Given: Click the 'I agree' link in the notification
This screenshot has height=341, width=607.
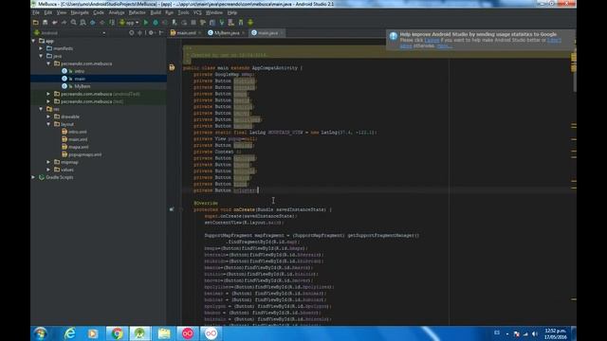Looking at the screenshot, I should (432, 40).
